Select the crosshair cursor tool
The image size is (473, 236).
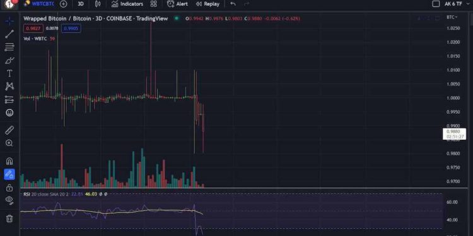pos(9,21)
